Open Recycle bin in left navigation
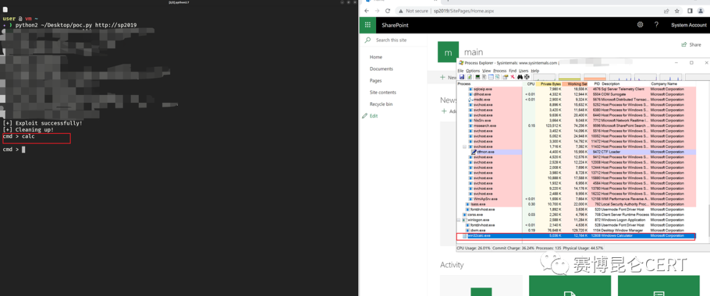 381,104
